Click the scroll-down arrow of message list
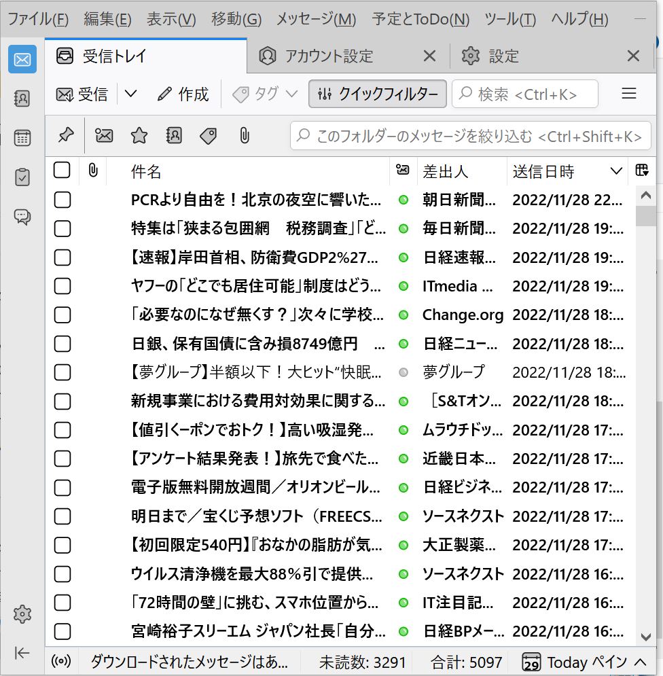This screenshot has width=663, height=676. pyautogui.click(x=646, y=637)
